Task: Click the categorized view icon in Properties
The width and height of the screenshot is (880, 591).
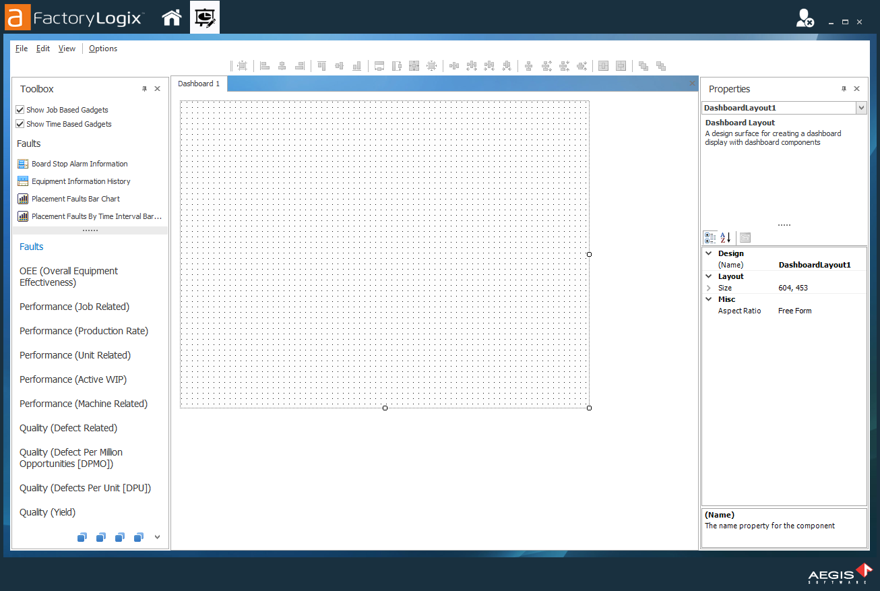Action: click(710, 237)
